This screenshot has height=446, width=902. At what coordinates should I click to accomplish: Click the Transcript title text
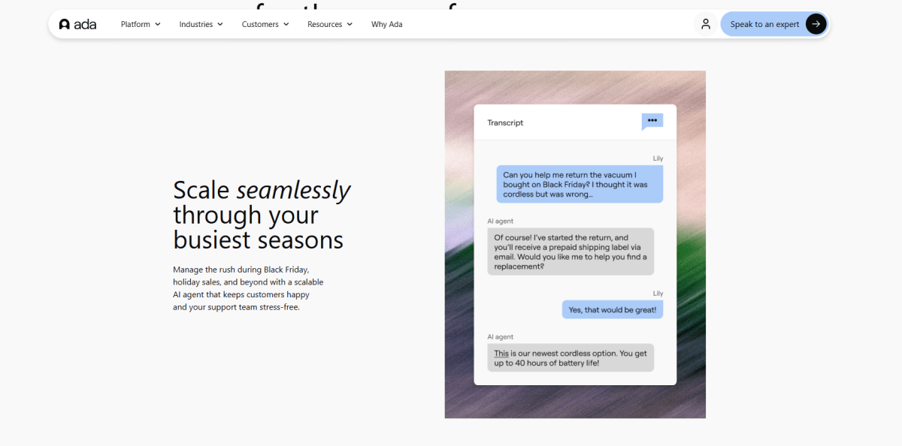505,122
